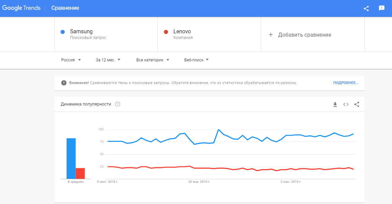Click the blue average bar for Samsung
Screen dimensions: 392x204
click(x=70, y=158)
